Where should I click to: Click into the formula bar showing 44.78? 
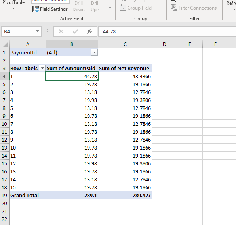pyautogui.click(x=167, y=31)
